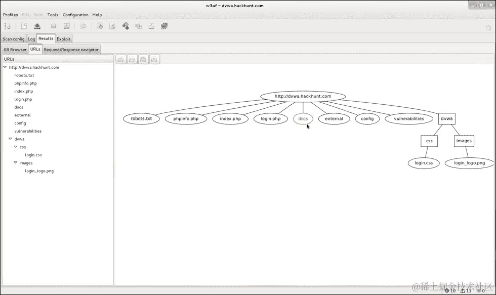This screenshot has height=295, width=496.
Task: Click the URLs column header
Action: (x=58, y=59)
